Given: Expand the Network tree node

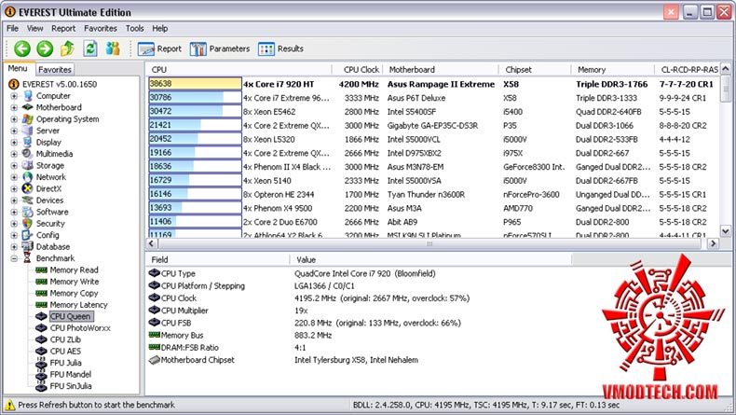Looking at the screenshot, I should 14,177.
